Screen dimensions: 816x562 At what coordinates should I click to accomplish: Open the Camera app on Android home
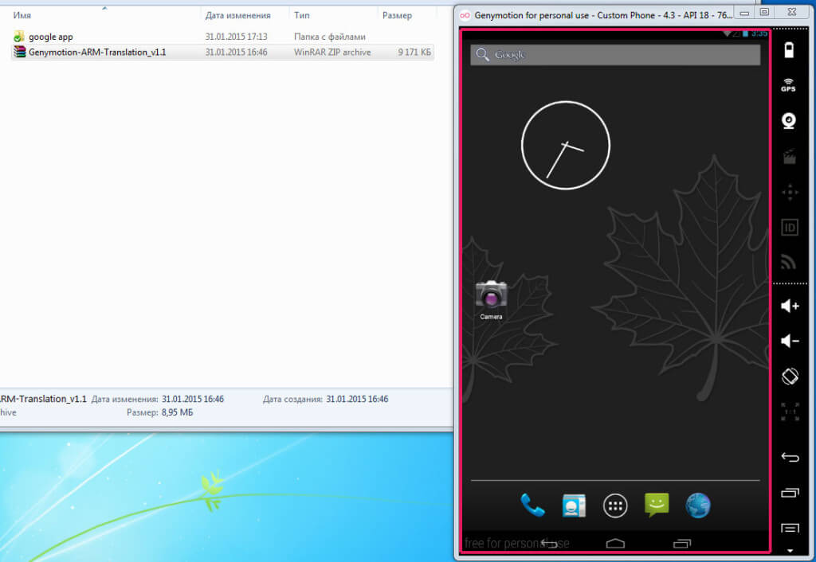(x=491, y=299)
